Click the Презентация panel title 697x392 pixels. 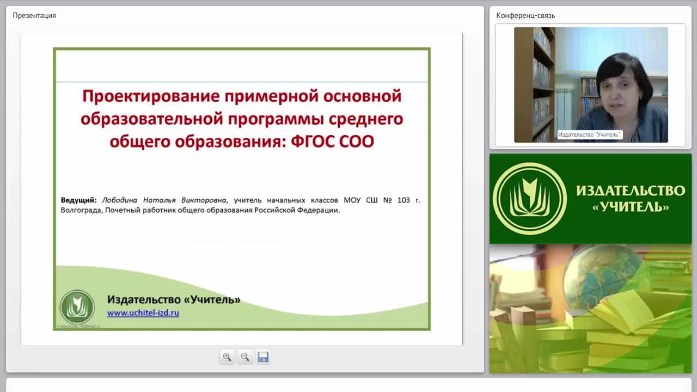34,15
